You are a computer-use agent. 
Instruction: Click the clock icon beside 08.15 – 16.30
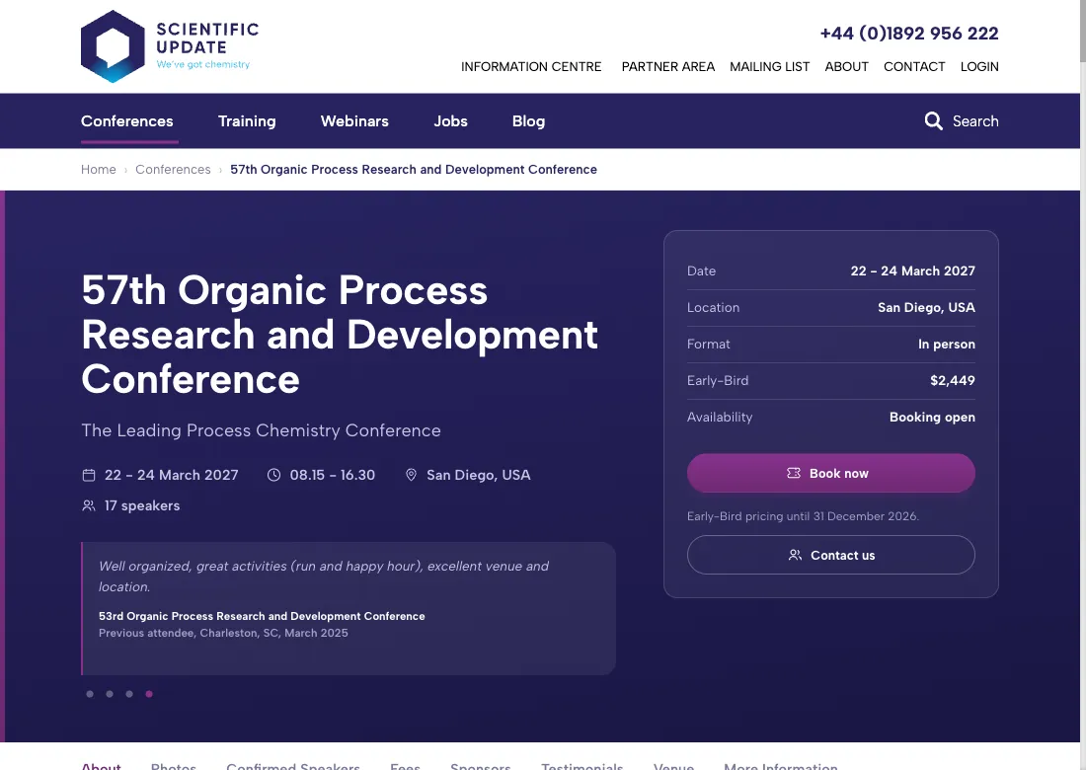pos(274,475)
